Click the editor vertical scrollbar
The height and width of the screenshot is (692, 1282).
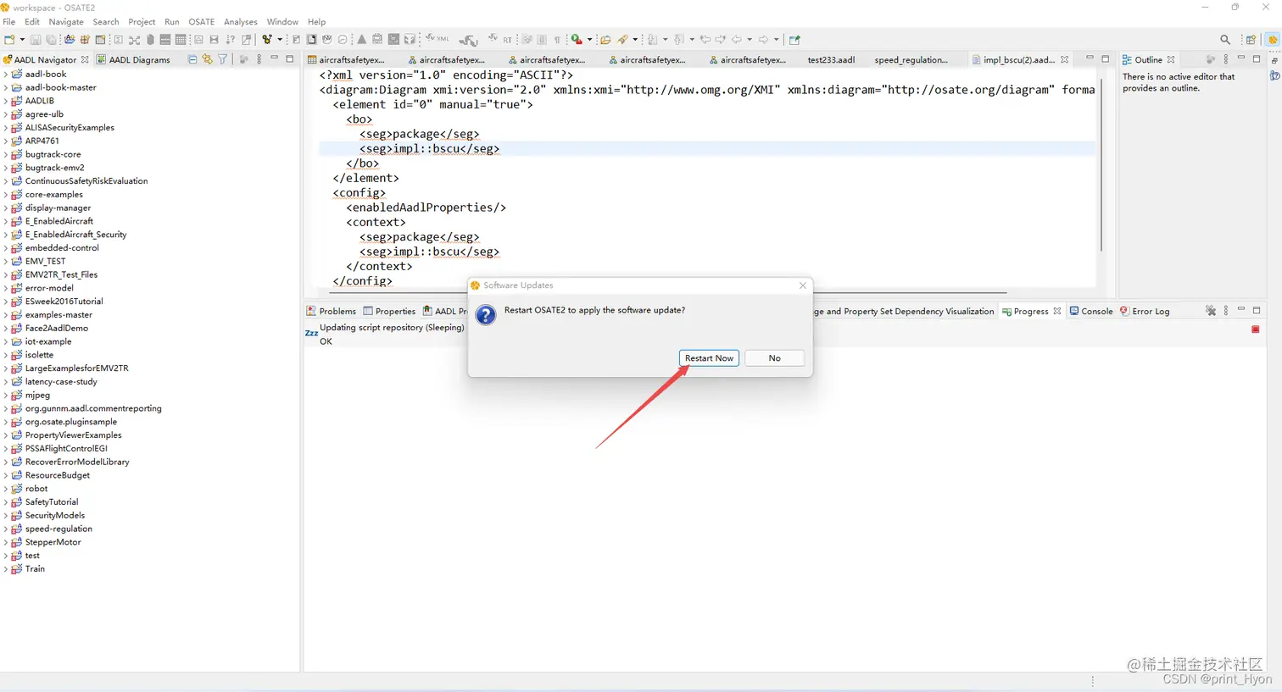click(x=1101, y=163)
